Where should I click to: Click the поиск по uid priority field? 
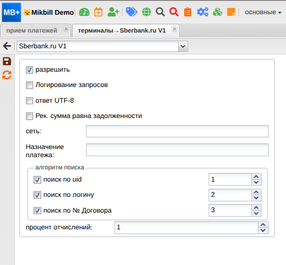pos(230,180)
